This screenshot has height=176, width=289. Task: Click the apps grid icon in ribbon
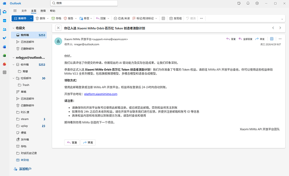click(163, 18)
